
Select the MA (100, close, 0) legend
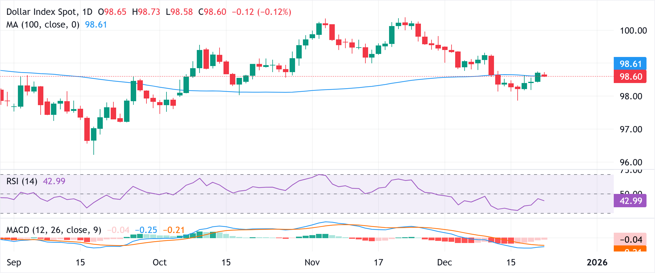point(43,25)
